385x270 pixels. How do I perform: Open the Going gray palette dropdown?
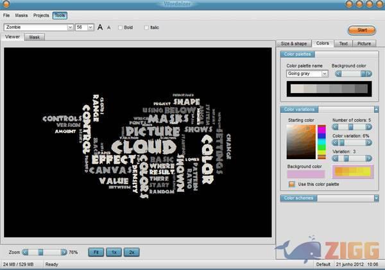pyautogui.click(x=324, y=74)
